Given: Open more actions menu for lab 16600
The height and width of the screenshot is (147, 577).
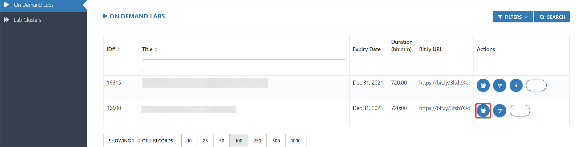Looking at the screenshot, I should pos(520,111).
